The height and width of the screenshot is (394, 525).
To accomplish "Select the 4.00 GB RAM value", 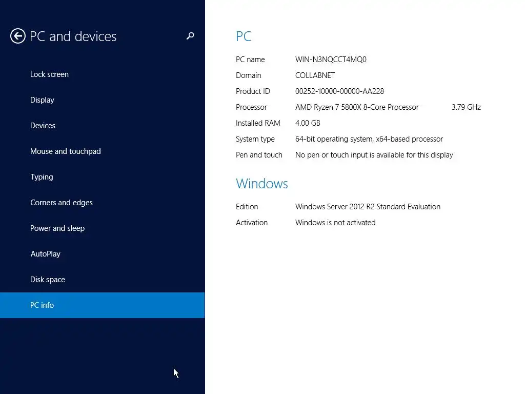I will (308, 123).
